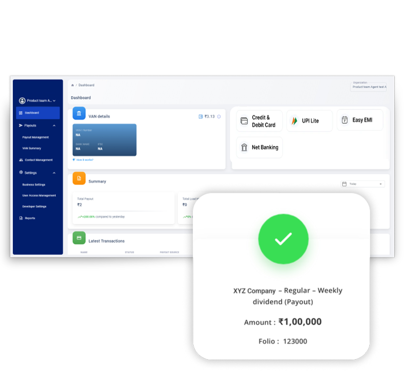410x371 pixels.
Task: Open the How it works? link
Action: point(84,159)
